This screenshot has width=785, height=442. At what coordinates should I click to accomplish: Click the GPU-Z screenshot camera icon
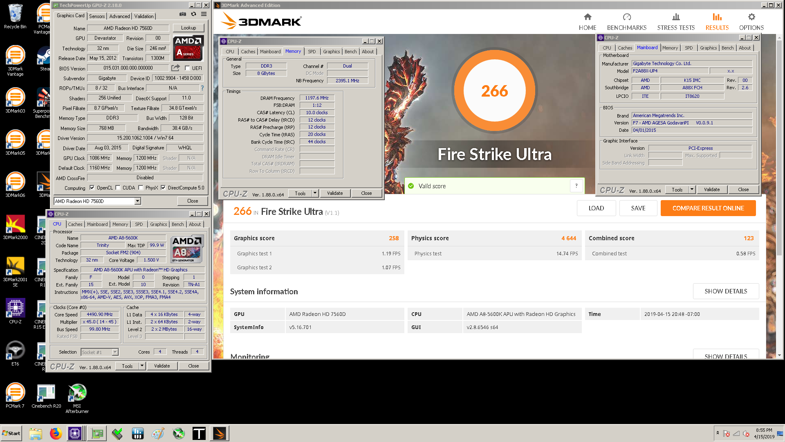pos(182,14)
